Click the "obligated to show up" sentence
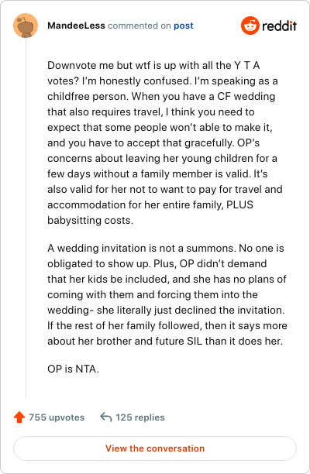310x474 pixels. click(99, 263)
